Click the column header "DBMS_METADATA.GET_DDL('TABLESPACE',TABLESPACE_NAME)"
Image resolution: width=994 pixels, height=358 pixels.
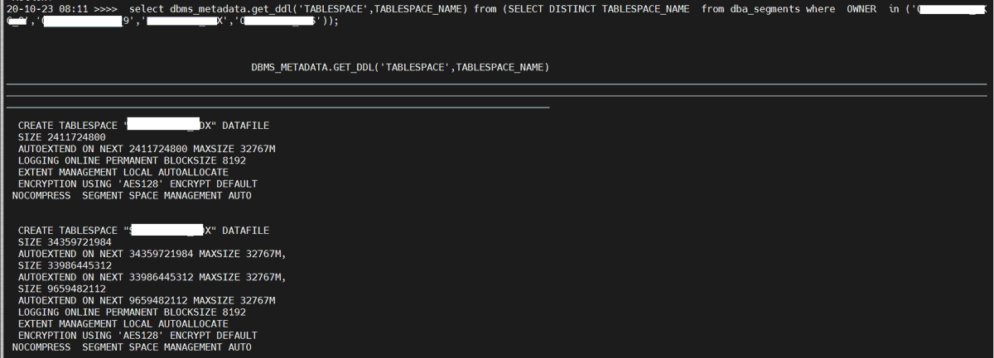(x=400, y=67)
